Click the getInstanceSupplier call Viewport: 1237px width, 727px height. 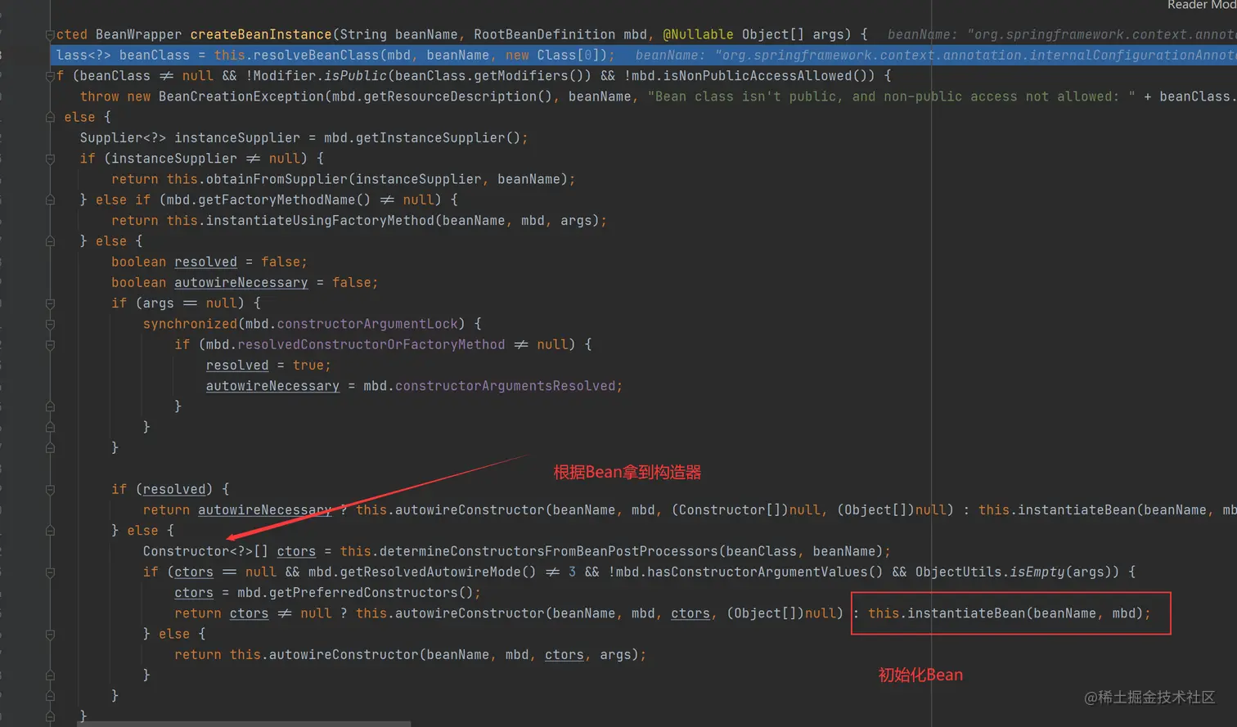pyautogui.click(x=434, y=137)
